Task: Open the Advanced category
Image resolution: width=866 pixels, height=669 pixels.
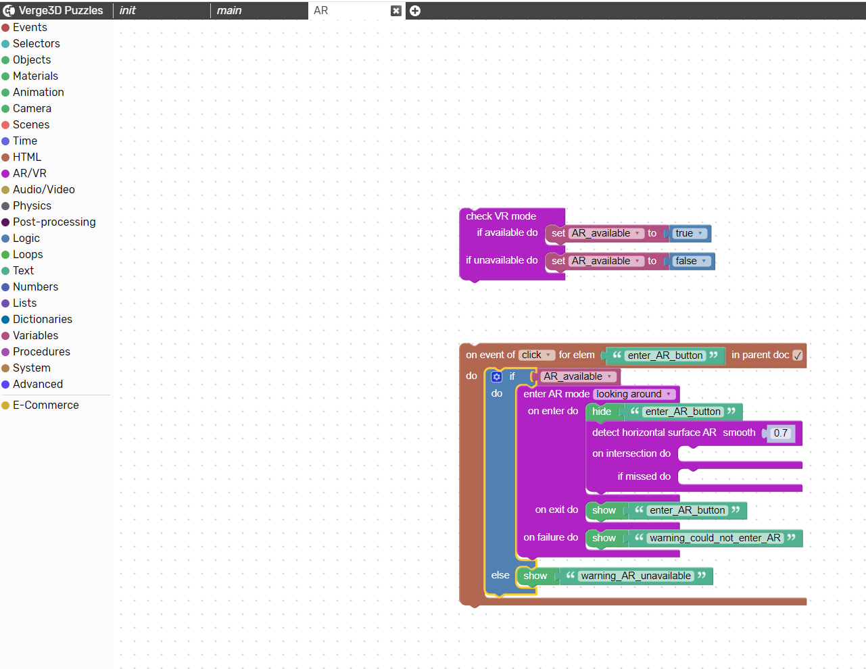Action: (x=38, y=384)
